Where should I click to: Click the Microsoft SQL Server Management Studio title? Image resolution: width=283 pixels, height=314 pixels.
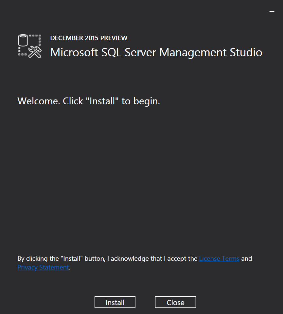pos(156,52)
